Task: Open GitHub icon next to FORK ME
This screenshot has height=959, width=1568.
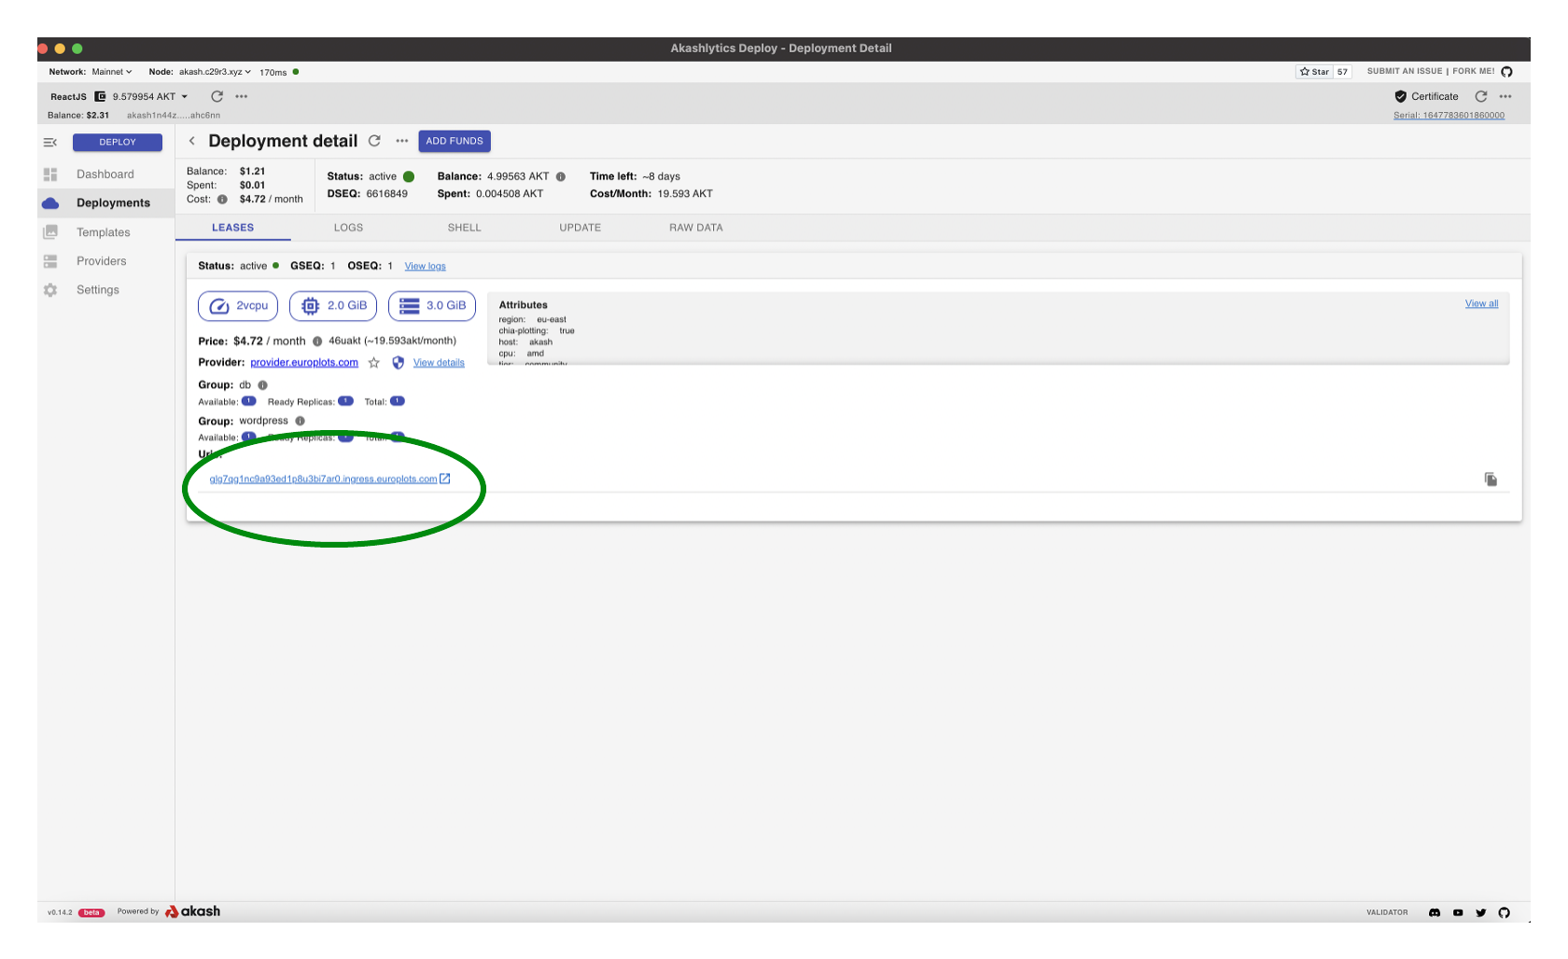Action: pyautogui.click(x=1506, y=72)
